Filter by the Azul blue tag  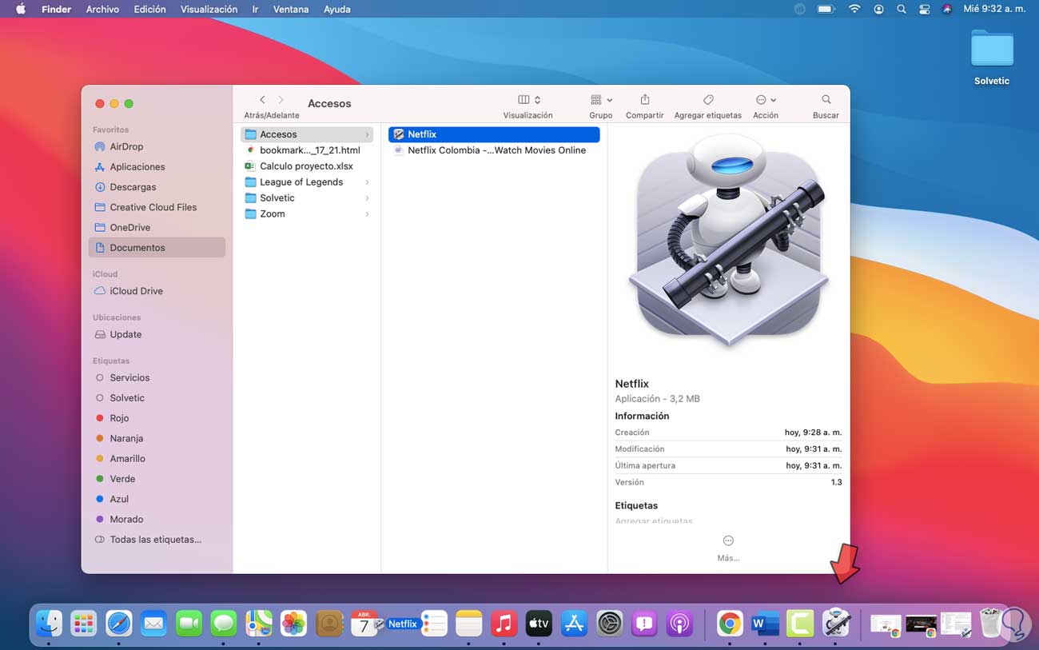tap(157, 499)
